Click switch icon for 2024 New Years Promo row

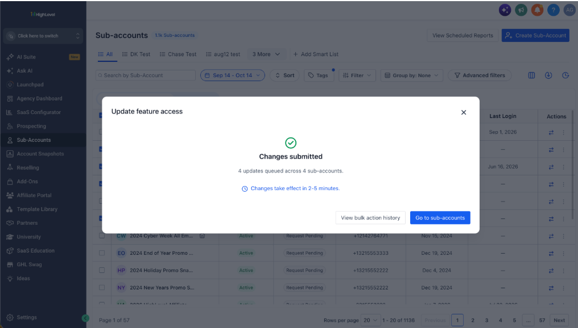[551, 288]
